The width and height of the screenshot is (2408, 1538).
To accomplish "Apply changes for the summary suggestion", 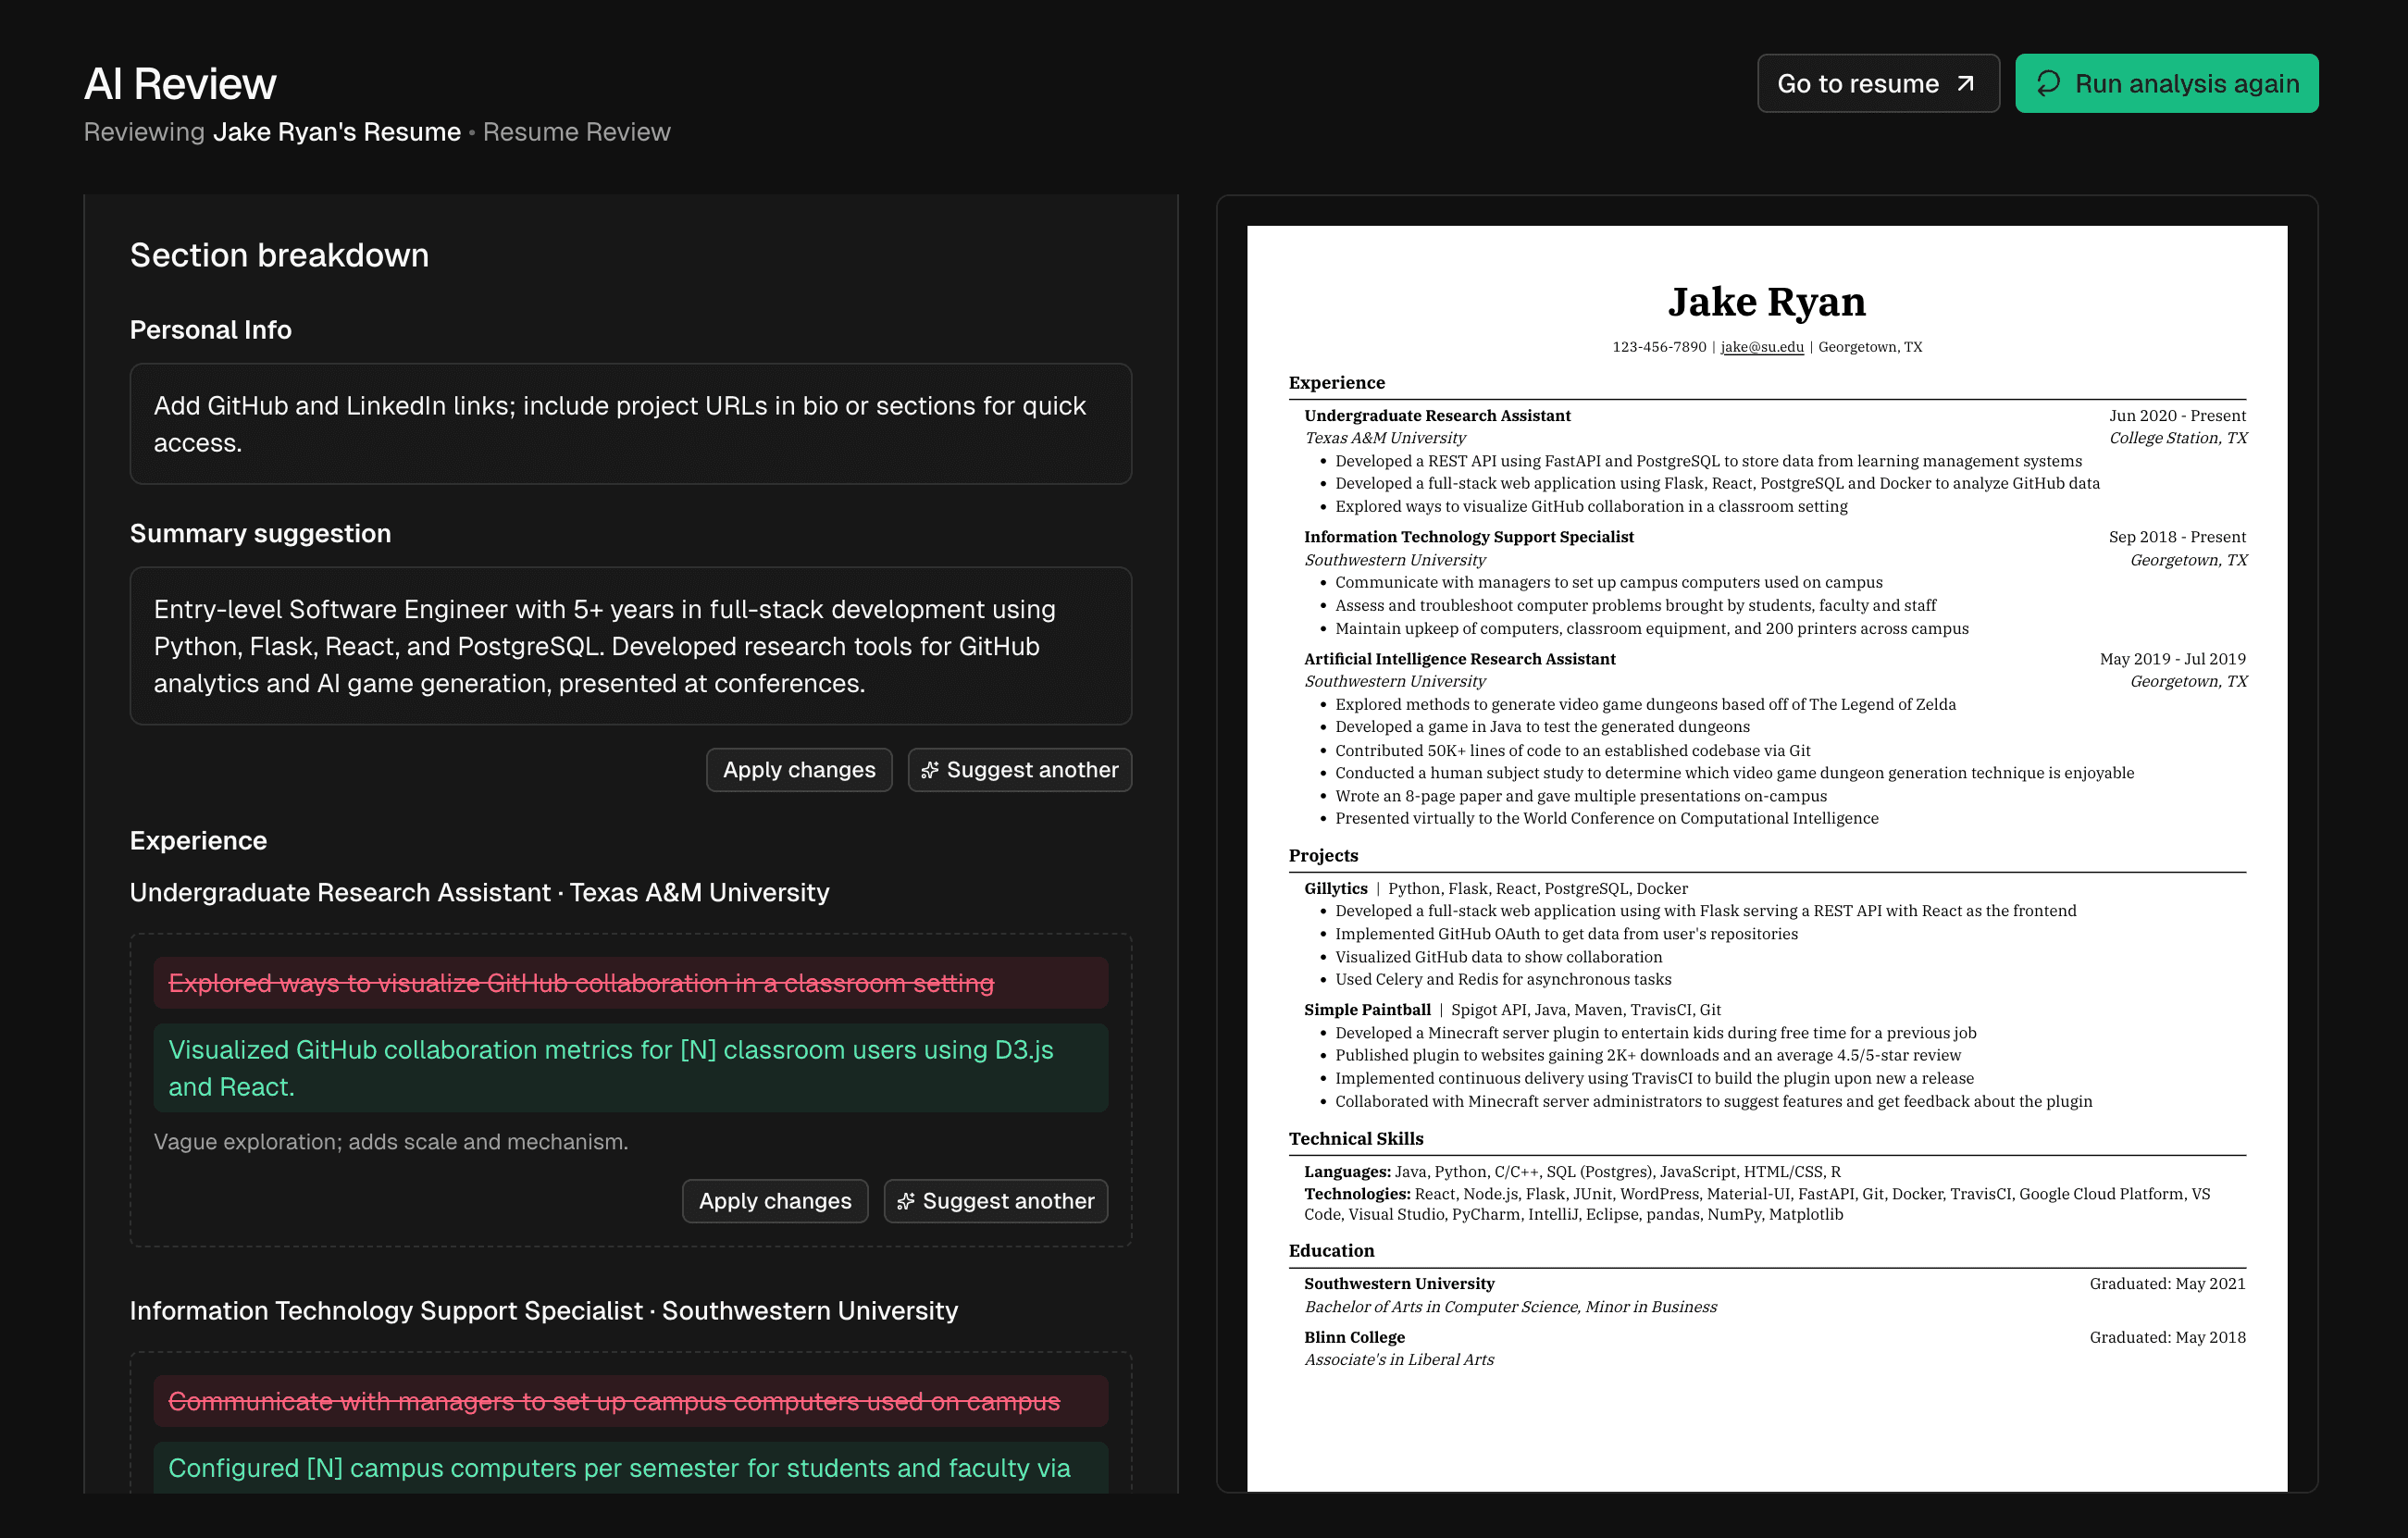I will [798, 770].
